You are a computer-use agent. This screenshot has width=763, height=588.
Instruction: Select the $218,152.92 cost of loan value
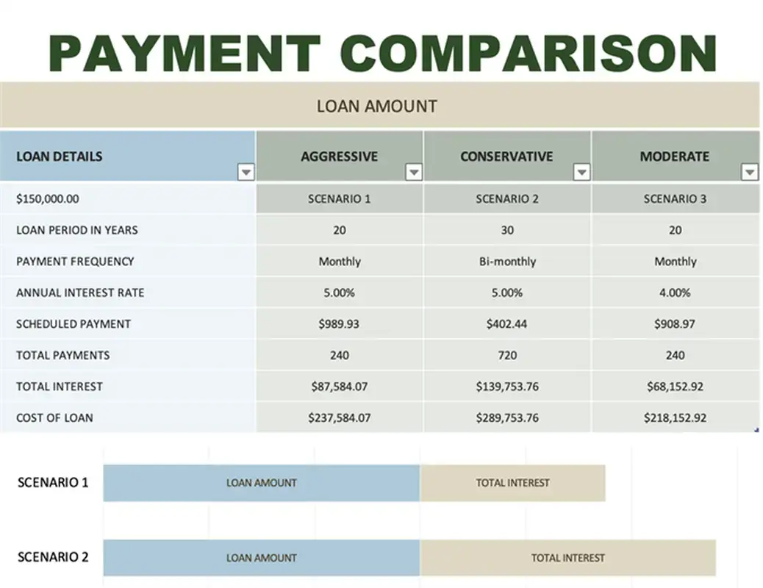pyautogui.click(x=674, y=417)
